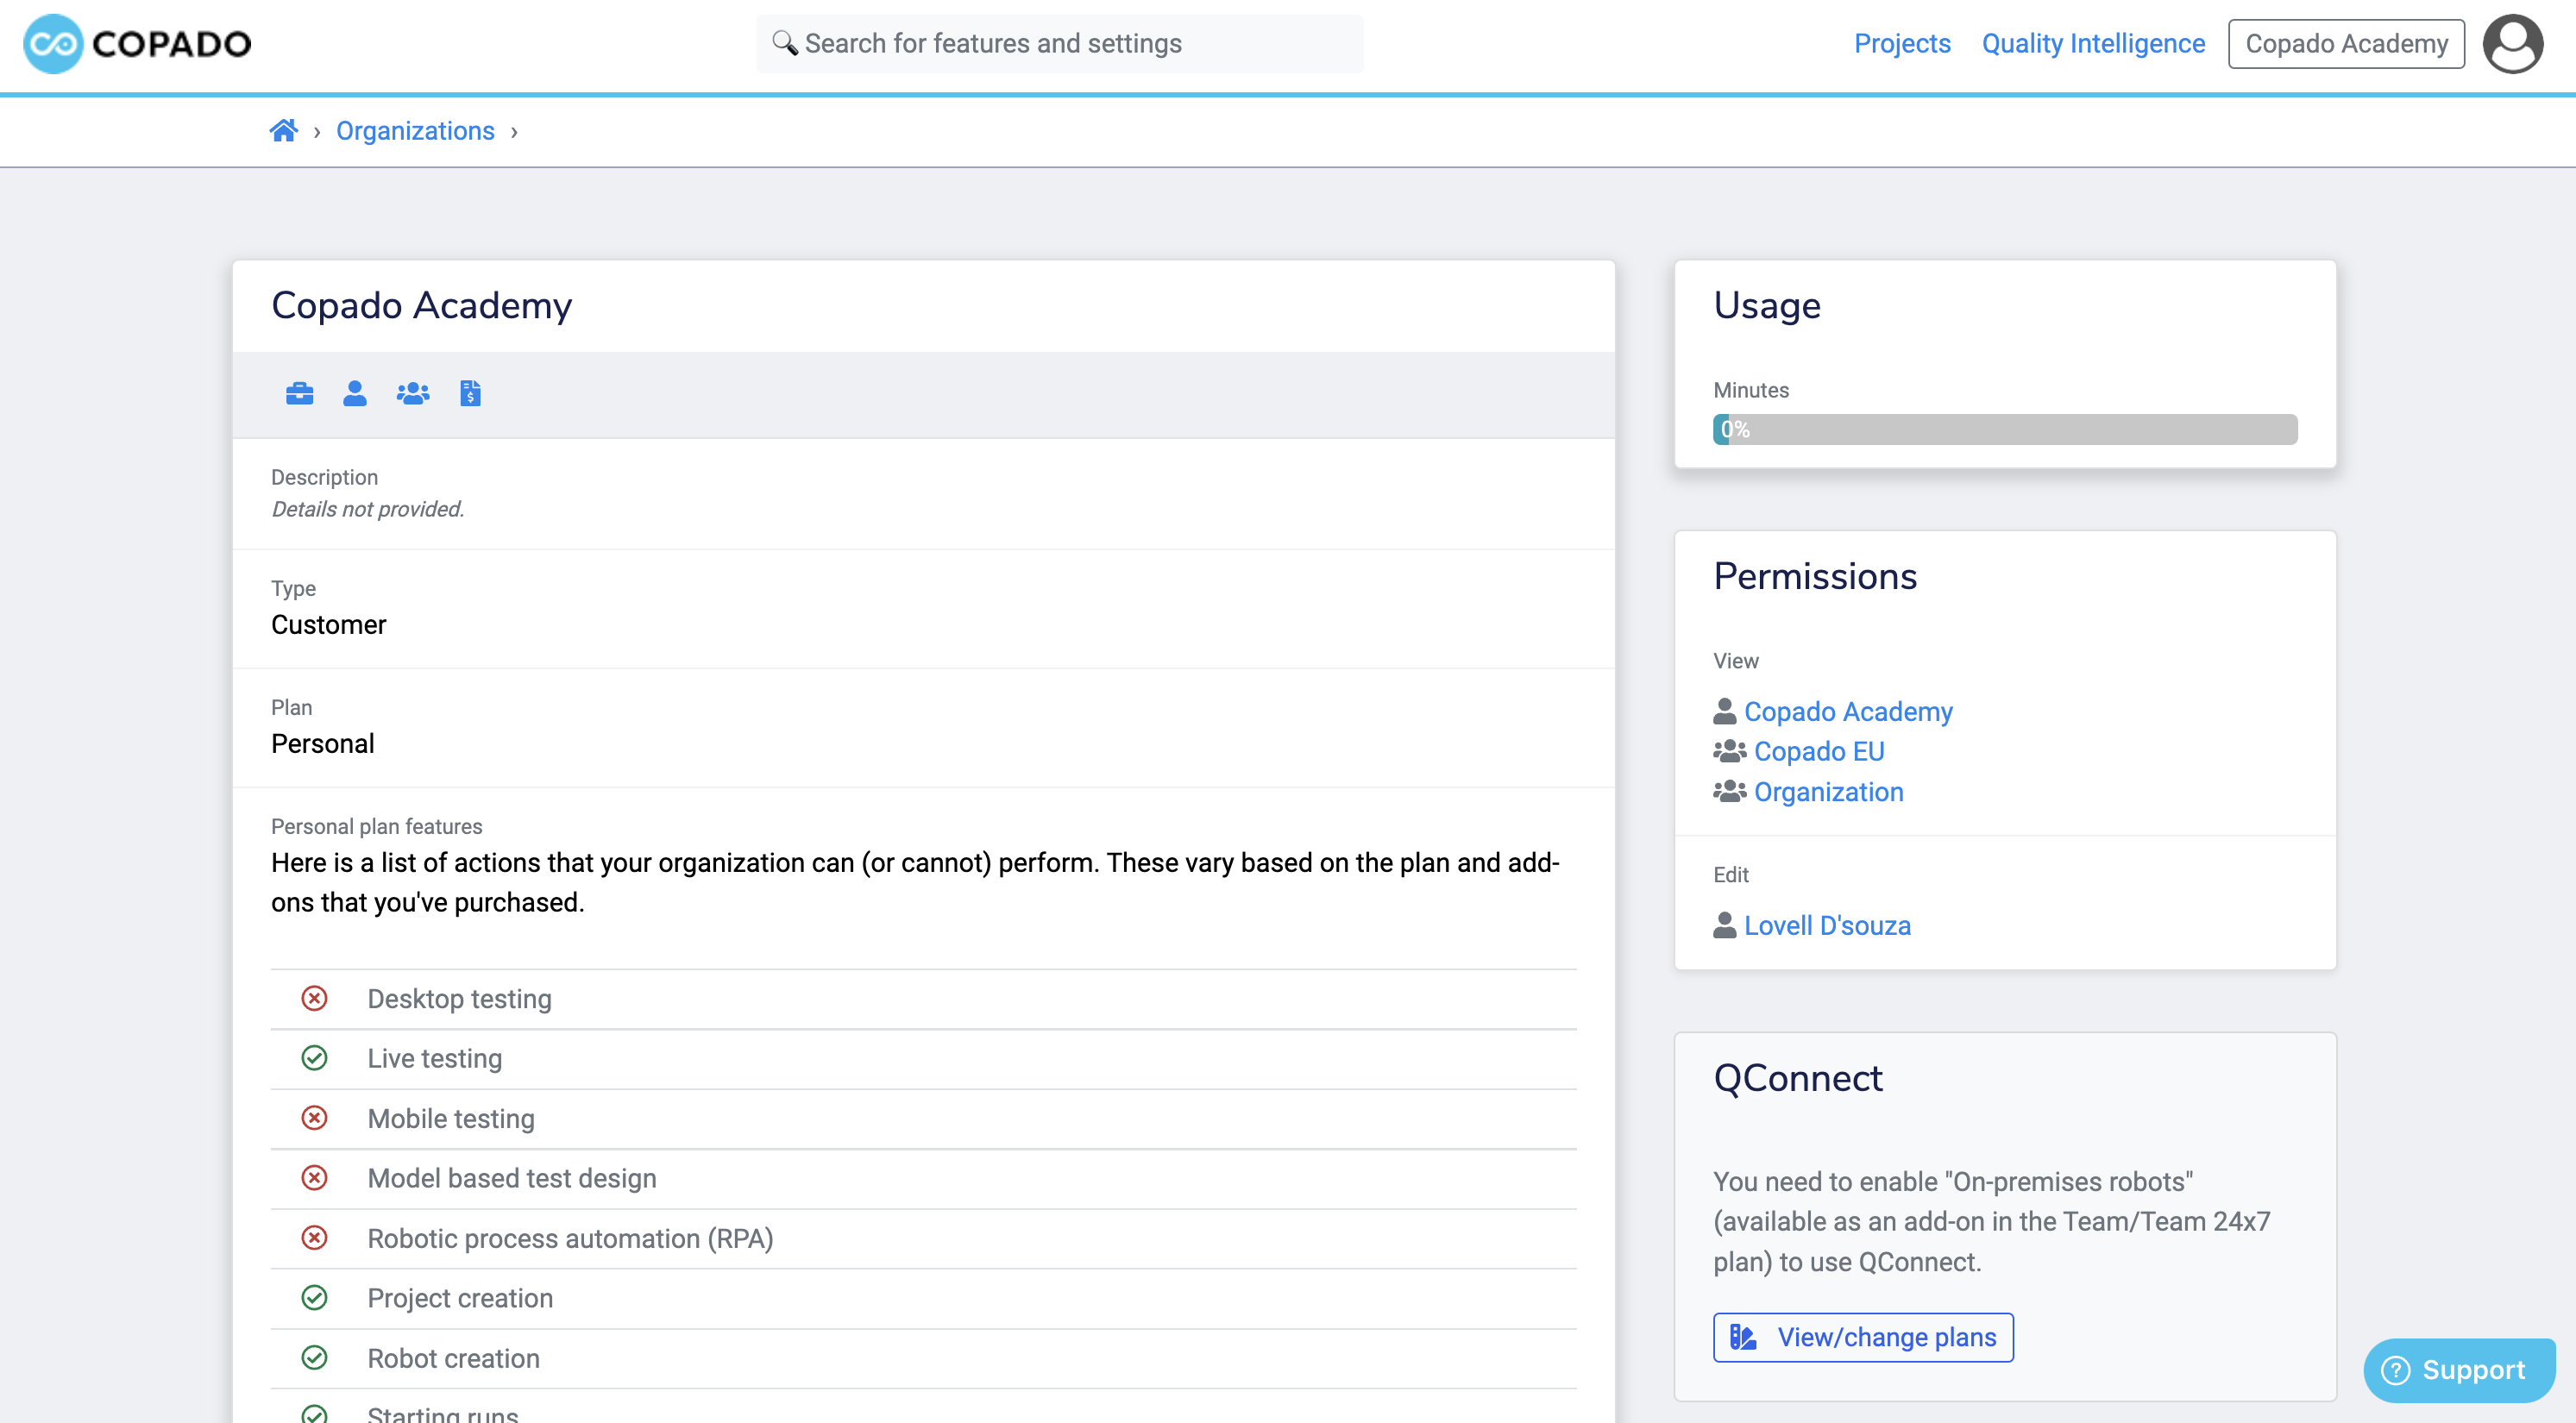Select the single user profile icon tab
The height and width of the screenshot is (1423, 2576).
[x=352, y=392]
